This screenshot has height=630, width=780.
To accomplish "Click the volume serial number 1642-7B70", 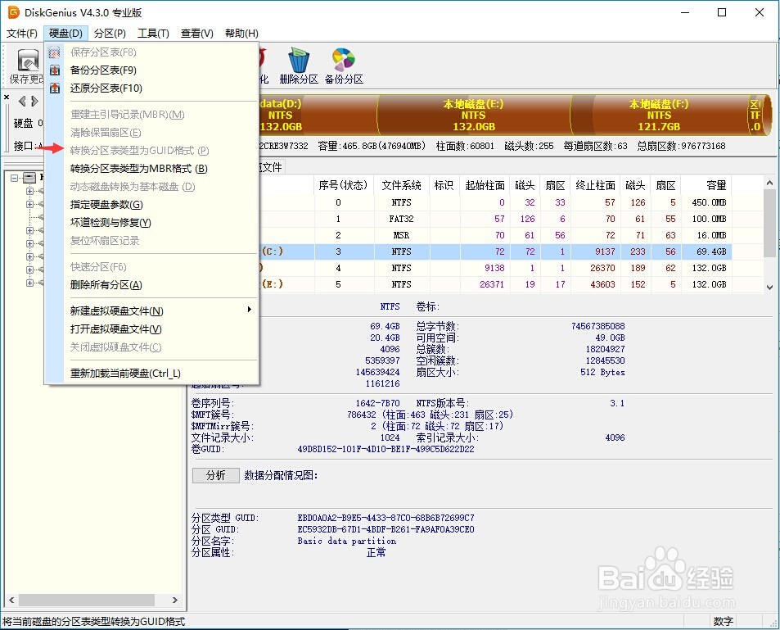I will coord(377,403).
